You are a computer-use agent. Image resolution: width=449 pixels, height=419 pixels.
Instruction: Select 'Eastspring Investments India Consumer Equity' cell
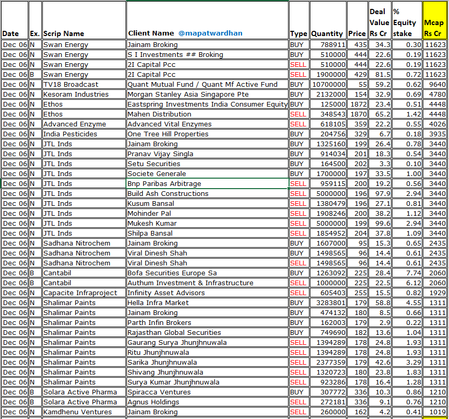(208, 104)
